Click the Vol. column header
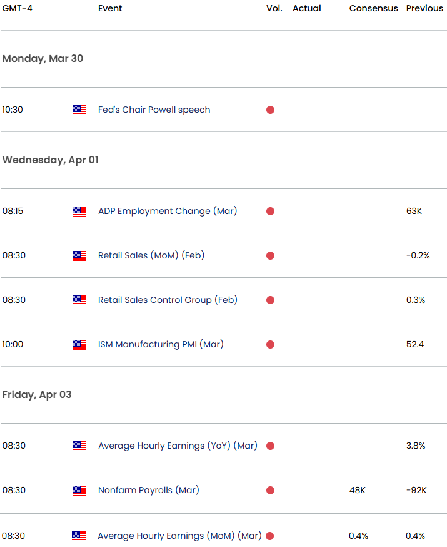 click(x=274, y=9)
